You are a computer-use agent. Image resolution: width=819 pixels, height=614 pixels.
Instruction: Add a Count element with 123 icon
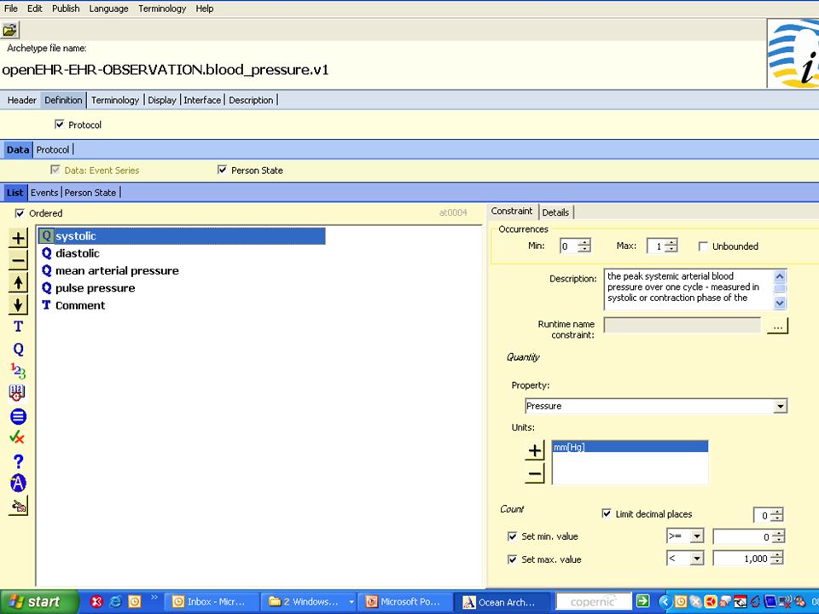click(18, 371)
